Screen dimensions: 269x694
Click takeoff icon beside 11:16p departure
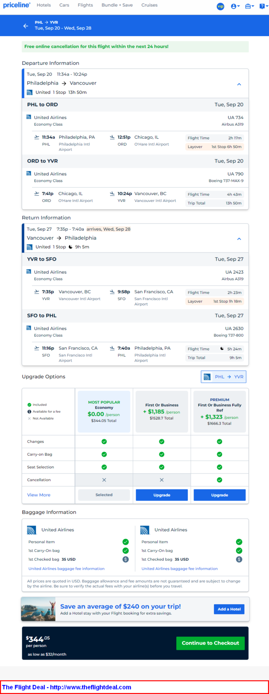[37, 348]
